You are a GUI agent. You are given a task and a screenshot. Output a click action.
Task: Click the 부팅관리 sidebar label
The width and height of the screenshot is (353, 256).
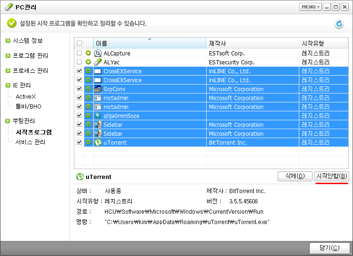click(24, 121)
